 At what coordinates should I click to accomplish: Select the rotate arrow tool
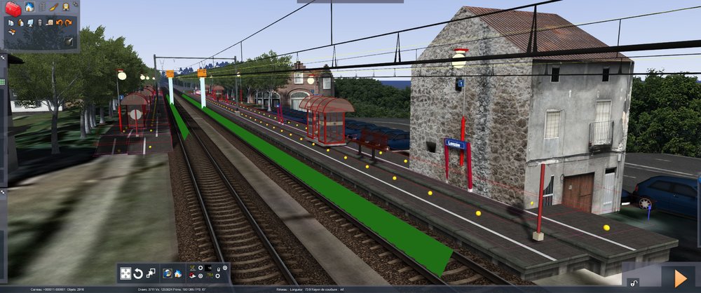pyautogui.click(x=138, y=273)
